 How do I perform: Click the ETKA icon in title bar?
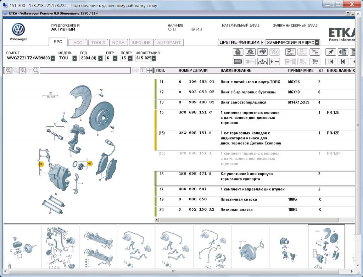[x=5, y=13]
